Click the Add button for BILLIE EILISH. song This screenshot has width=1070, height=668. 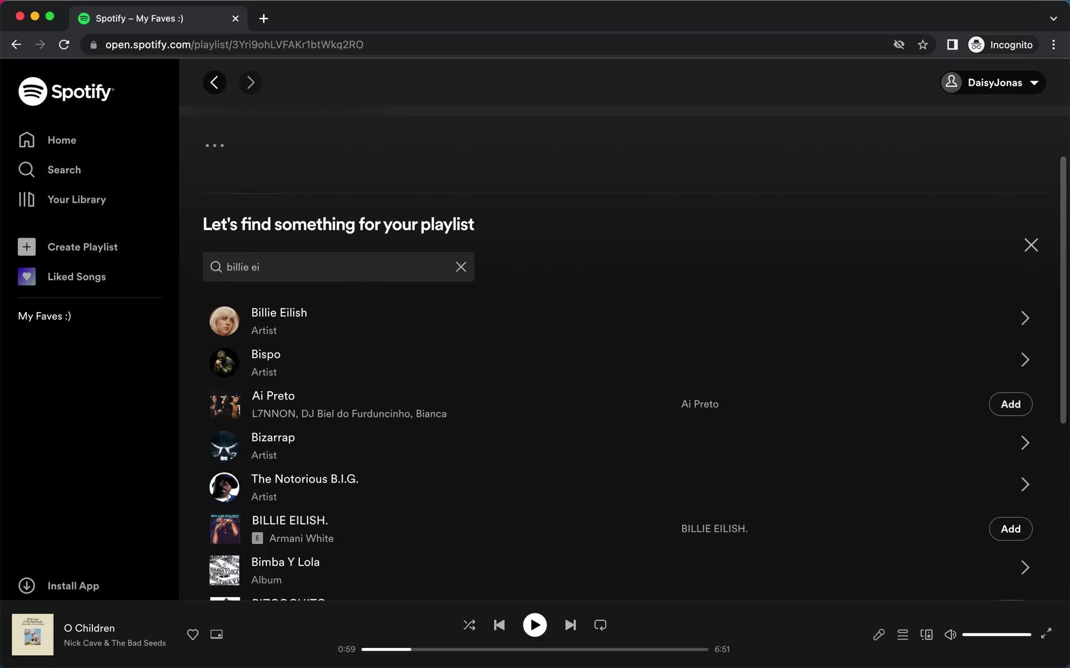(1010, 529)
